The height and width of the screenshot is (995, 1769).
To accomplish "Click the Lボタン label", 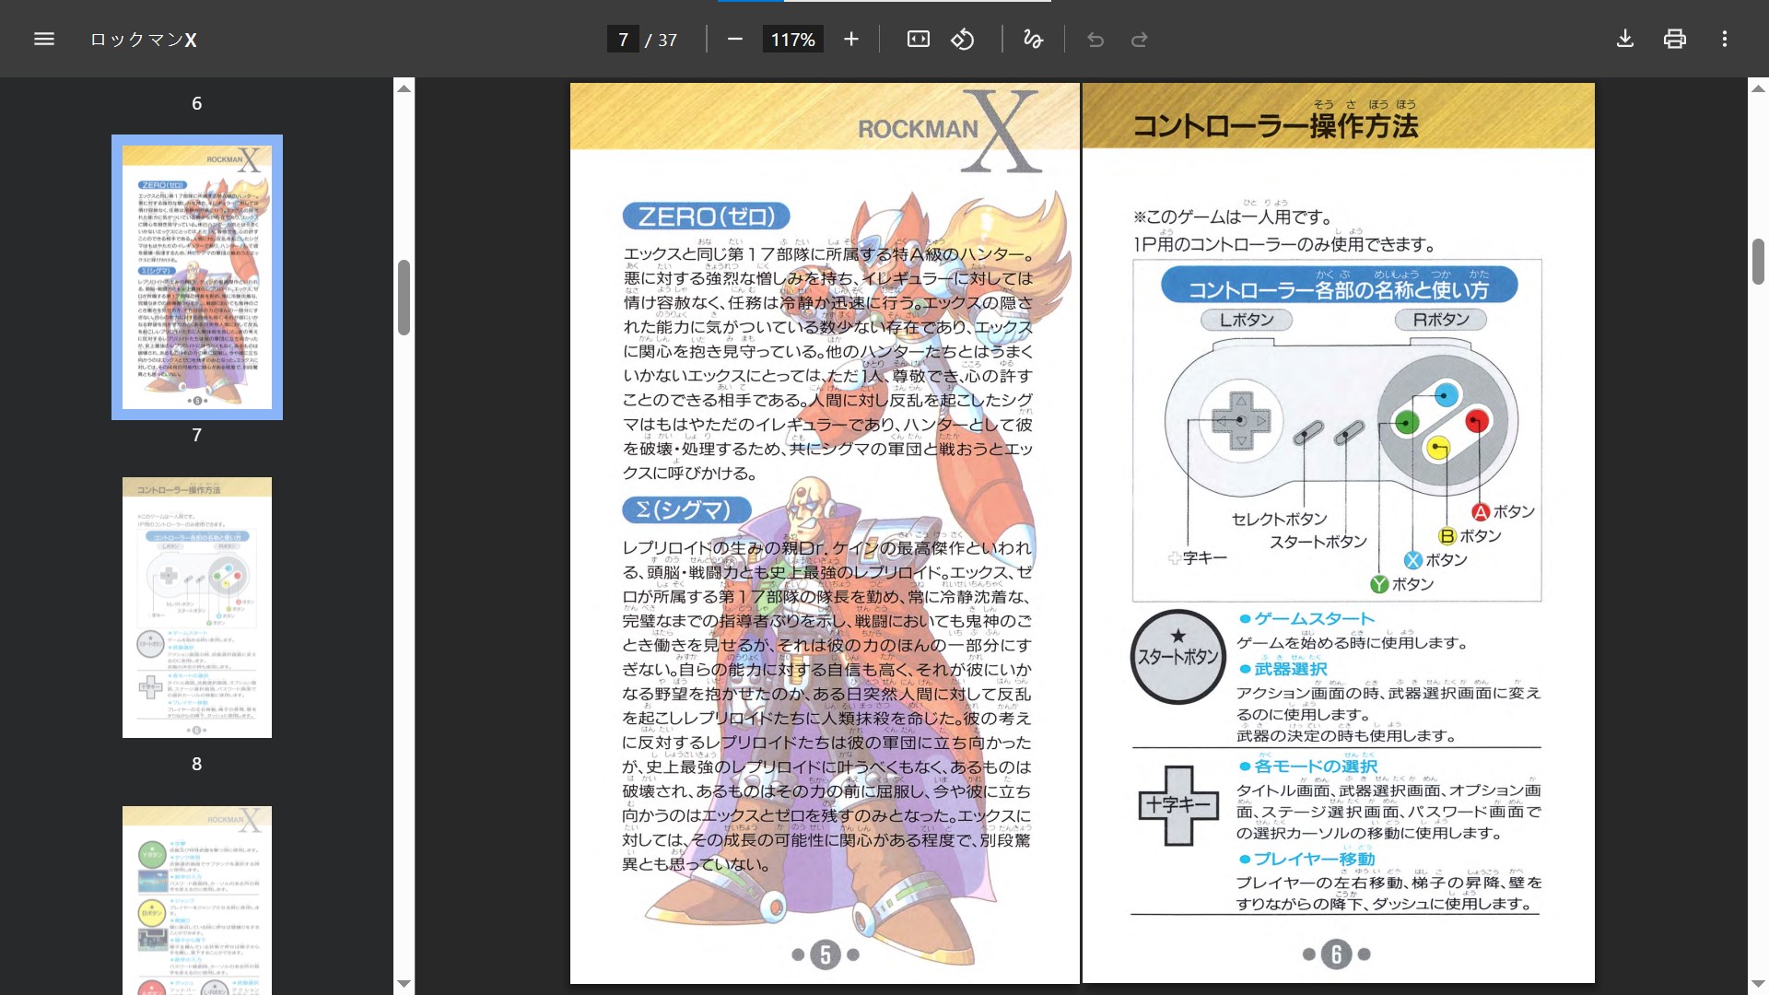I will 1247,320.
